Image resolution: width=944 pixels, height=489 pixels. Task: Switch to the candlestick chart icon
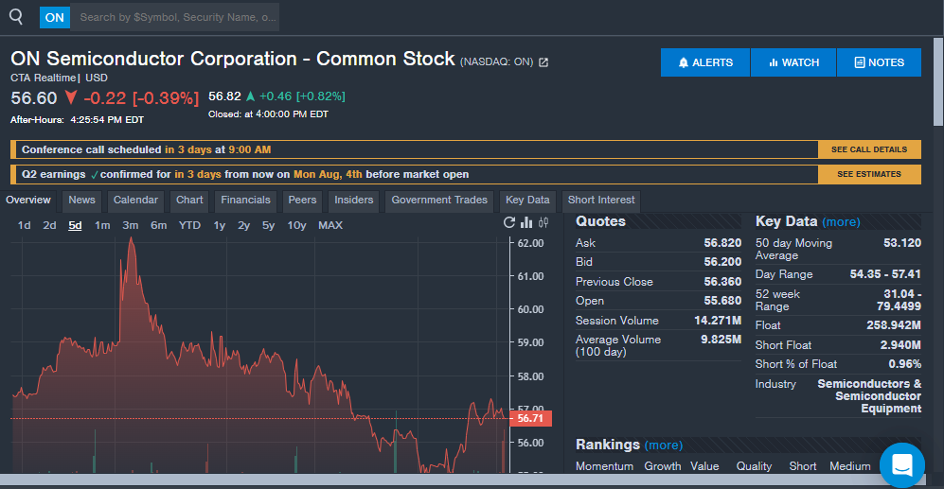543,222
